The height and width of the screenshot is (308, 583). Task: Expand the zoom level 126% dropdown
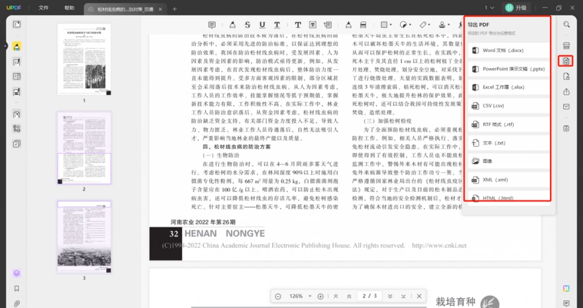[x=310, y=296]
